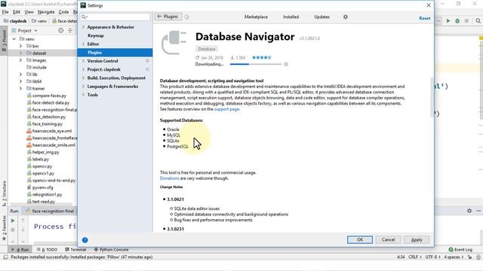The height and width of the screenshot is (271, 483).
Task: Click the debug bug icon in toolbar
Action: [x=457, y=21]
